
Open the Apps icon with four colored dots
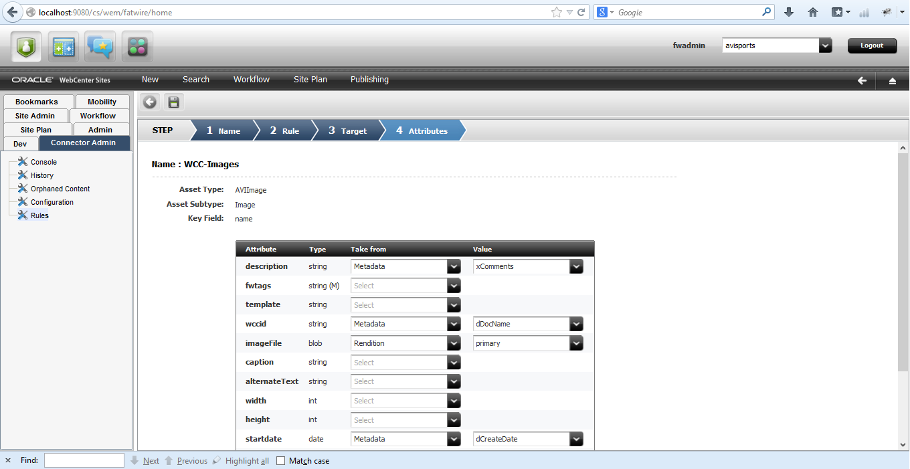tap(136, 45)
